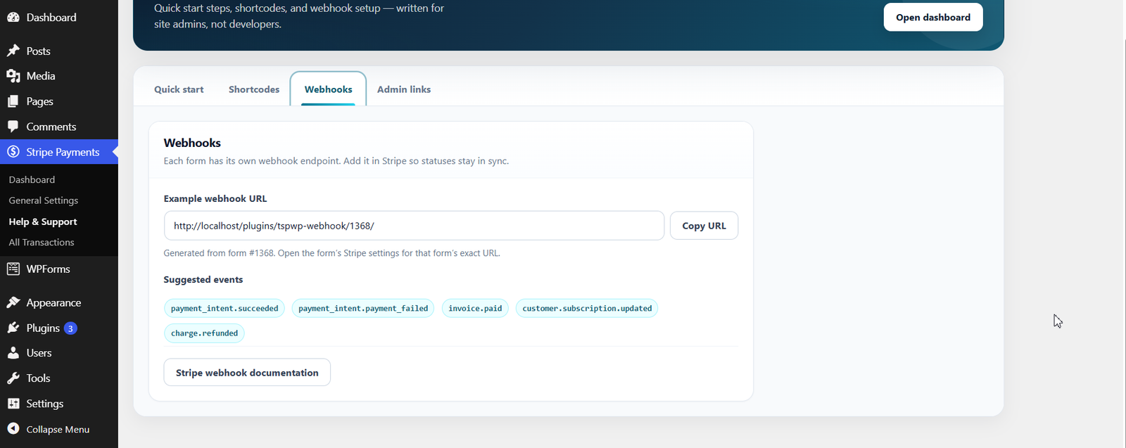Open Comments admin page

51,127
